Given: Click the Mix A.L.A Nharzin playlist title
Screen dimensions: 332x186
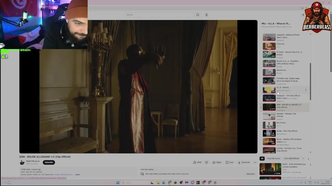Looking at the screenshot, I should pyautogui.click(x=276, y=24).
